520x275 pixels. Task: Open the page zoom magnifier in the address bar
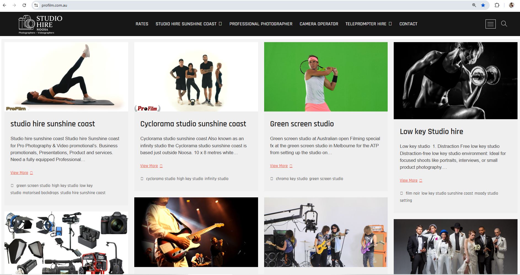(x=473, y=5)
